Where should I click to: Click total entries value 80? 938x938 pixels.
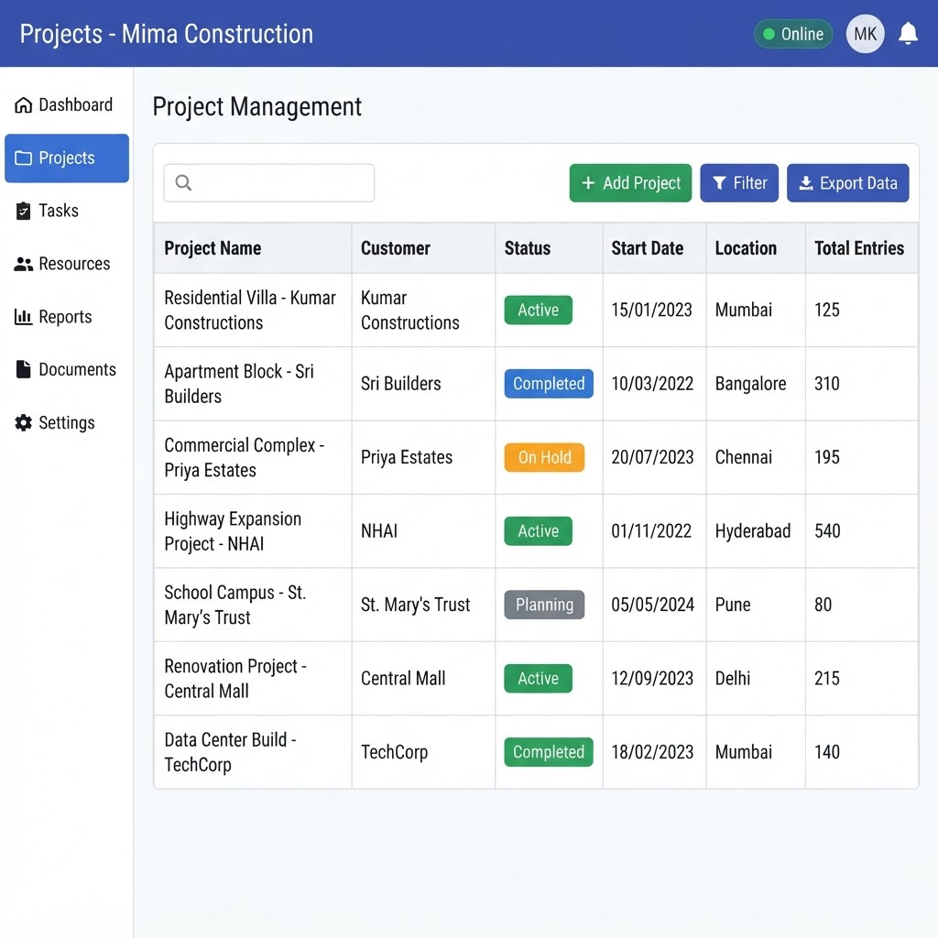pos(823,605)
